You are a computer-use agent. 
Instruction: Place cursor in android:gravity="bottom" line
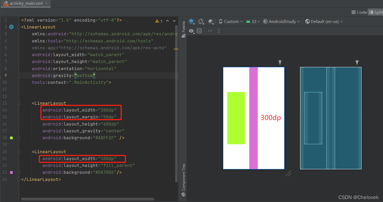coord(64,76)
